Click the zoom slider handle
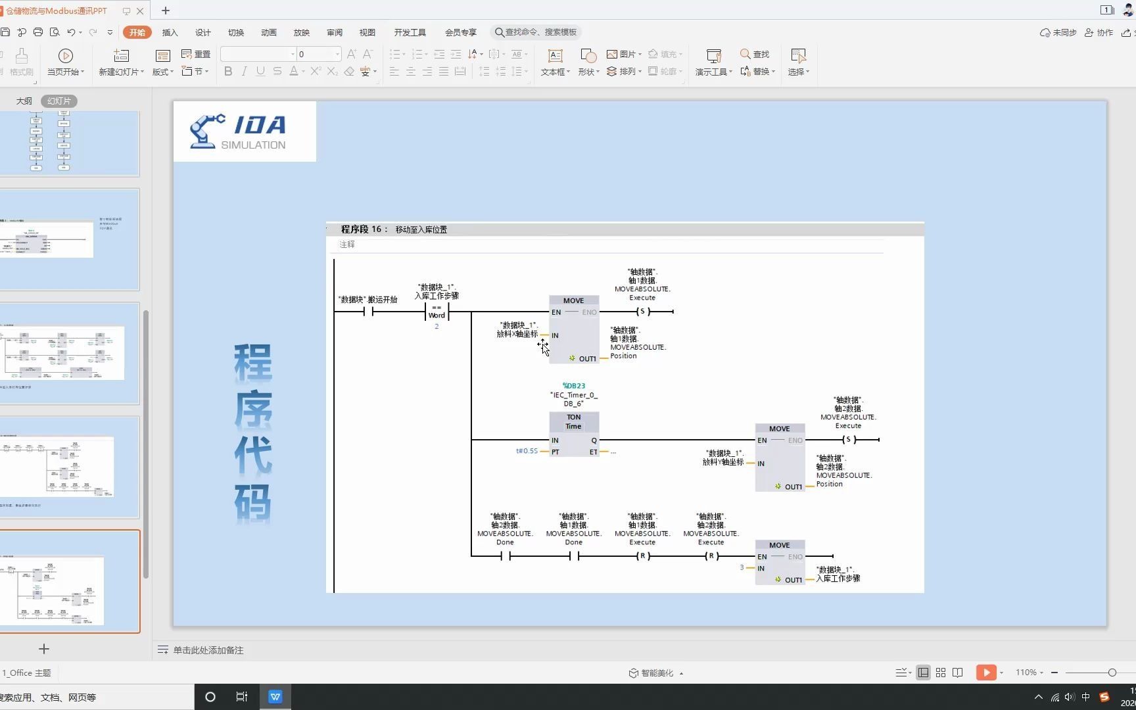Image resolution: width=1136 pixels, height=710 pixels. 1112,673
